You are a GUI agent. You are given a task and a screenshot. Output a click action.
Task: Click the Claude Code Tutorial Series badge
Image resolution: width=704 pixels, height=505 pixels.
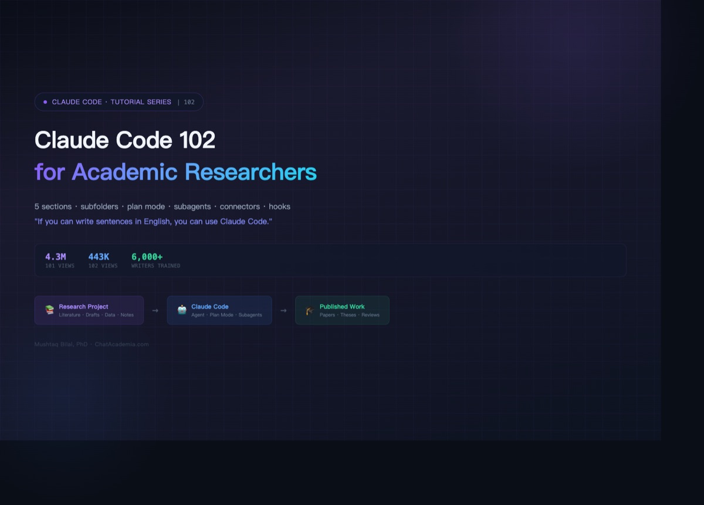tap(119, 102)
